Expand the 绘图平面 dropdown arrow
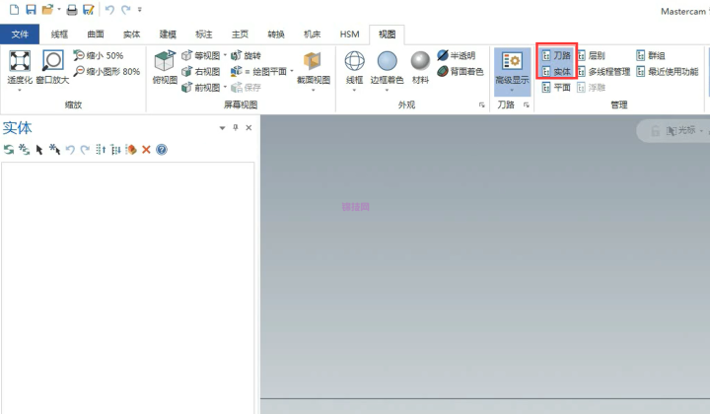Image resolution: width=710 pixels, height=414 pixels. tap(292, 71)
